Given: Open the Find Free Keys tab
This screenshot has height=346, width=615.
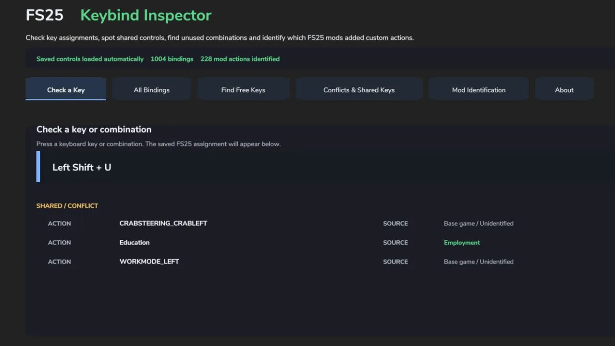Looking at the screenshot, I should pos(243,89).
